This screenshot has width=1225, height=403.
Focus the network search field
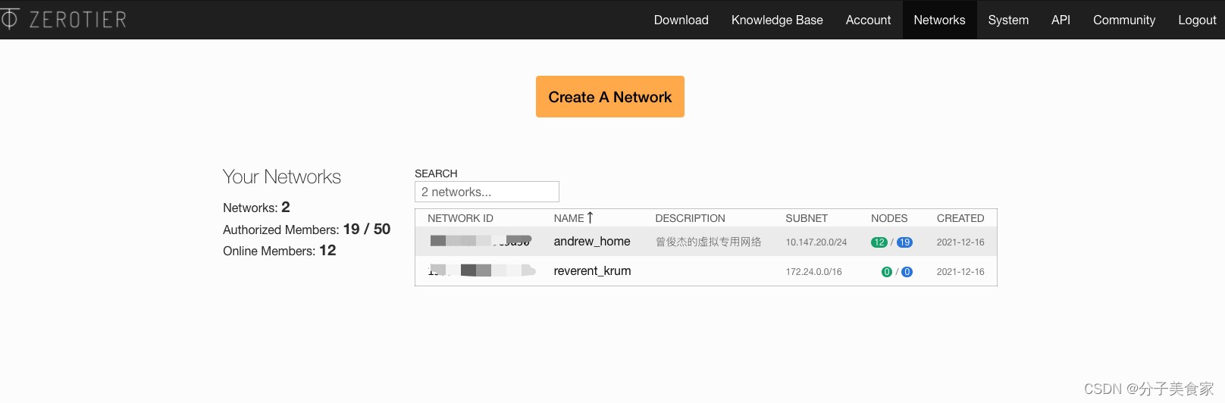click(x=487, y=192)
